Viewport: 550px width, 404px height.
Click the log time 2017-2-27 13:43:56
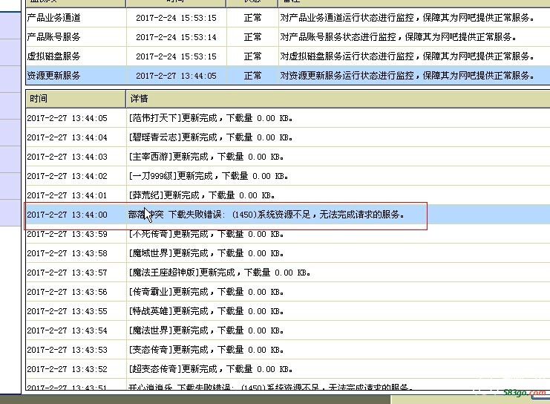point(67,292)
